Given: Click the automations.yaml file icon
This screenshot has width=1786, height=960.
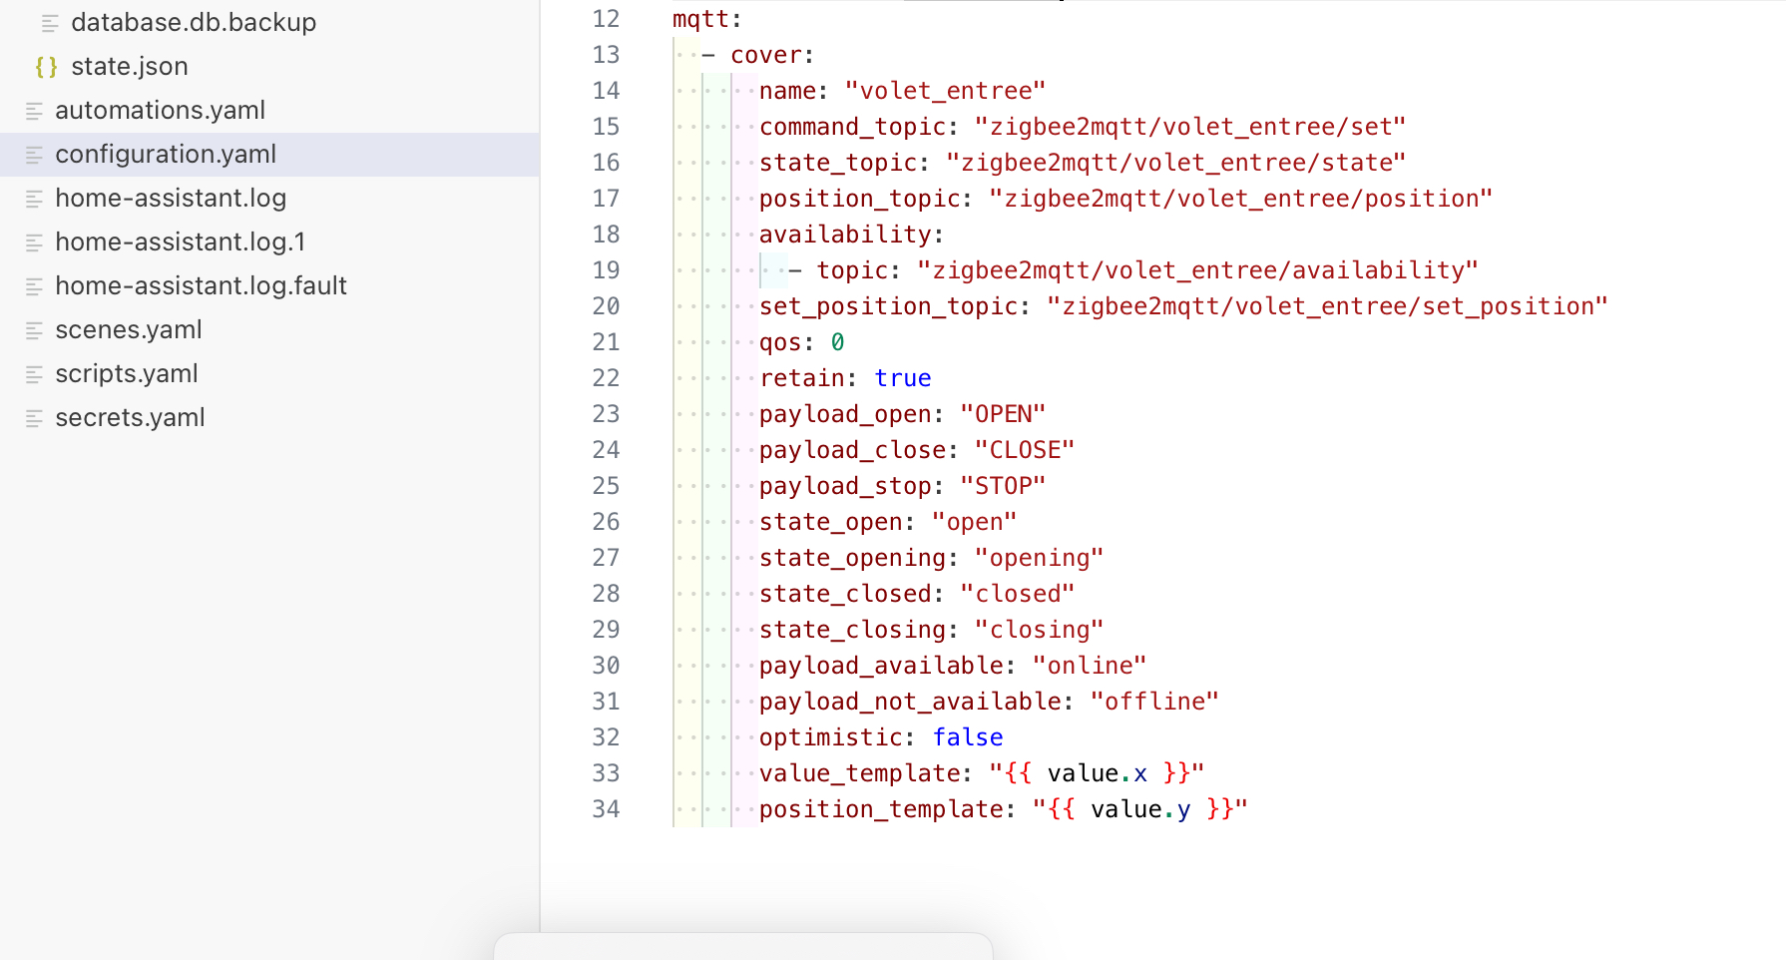Looking at the screenshot, I should pyautogui.click(x=34, y=111).
